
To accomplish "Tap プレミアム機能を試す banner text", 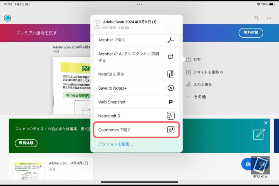I will (x=37, y=33).
